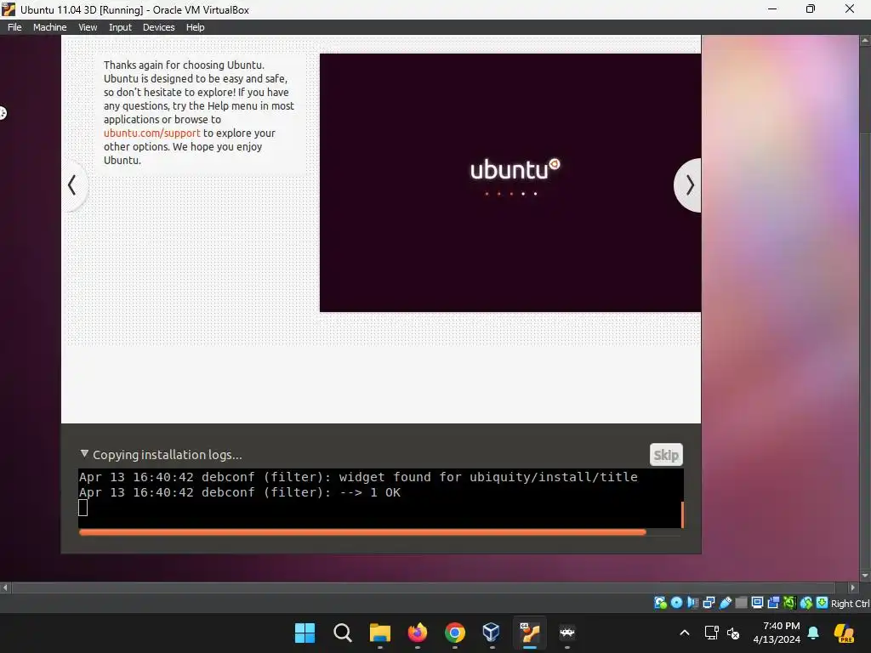Image resolution: width=871 pixels, height=653 pixels.
Task: Open the audio settings status icon
Action: [x=692, y=603]
